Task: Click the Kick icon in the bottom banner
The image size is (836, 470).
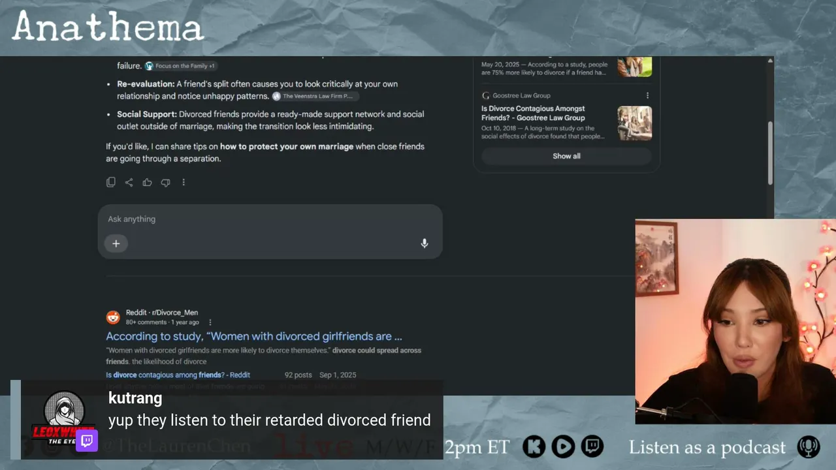Action: 534,446
